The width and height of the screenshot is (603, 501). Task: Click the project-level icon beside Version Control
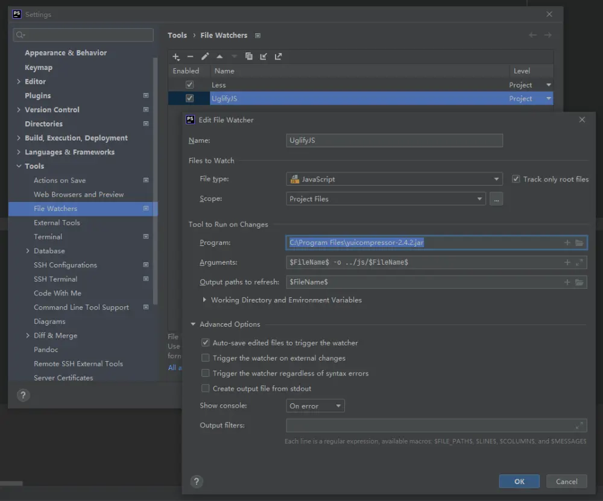point(146,110)
